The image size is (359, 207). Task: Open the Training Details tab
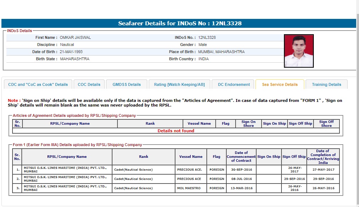click(x=326, y=84)
